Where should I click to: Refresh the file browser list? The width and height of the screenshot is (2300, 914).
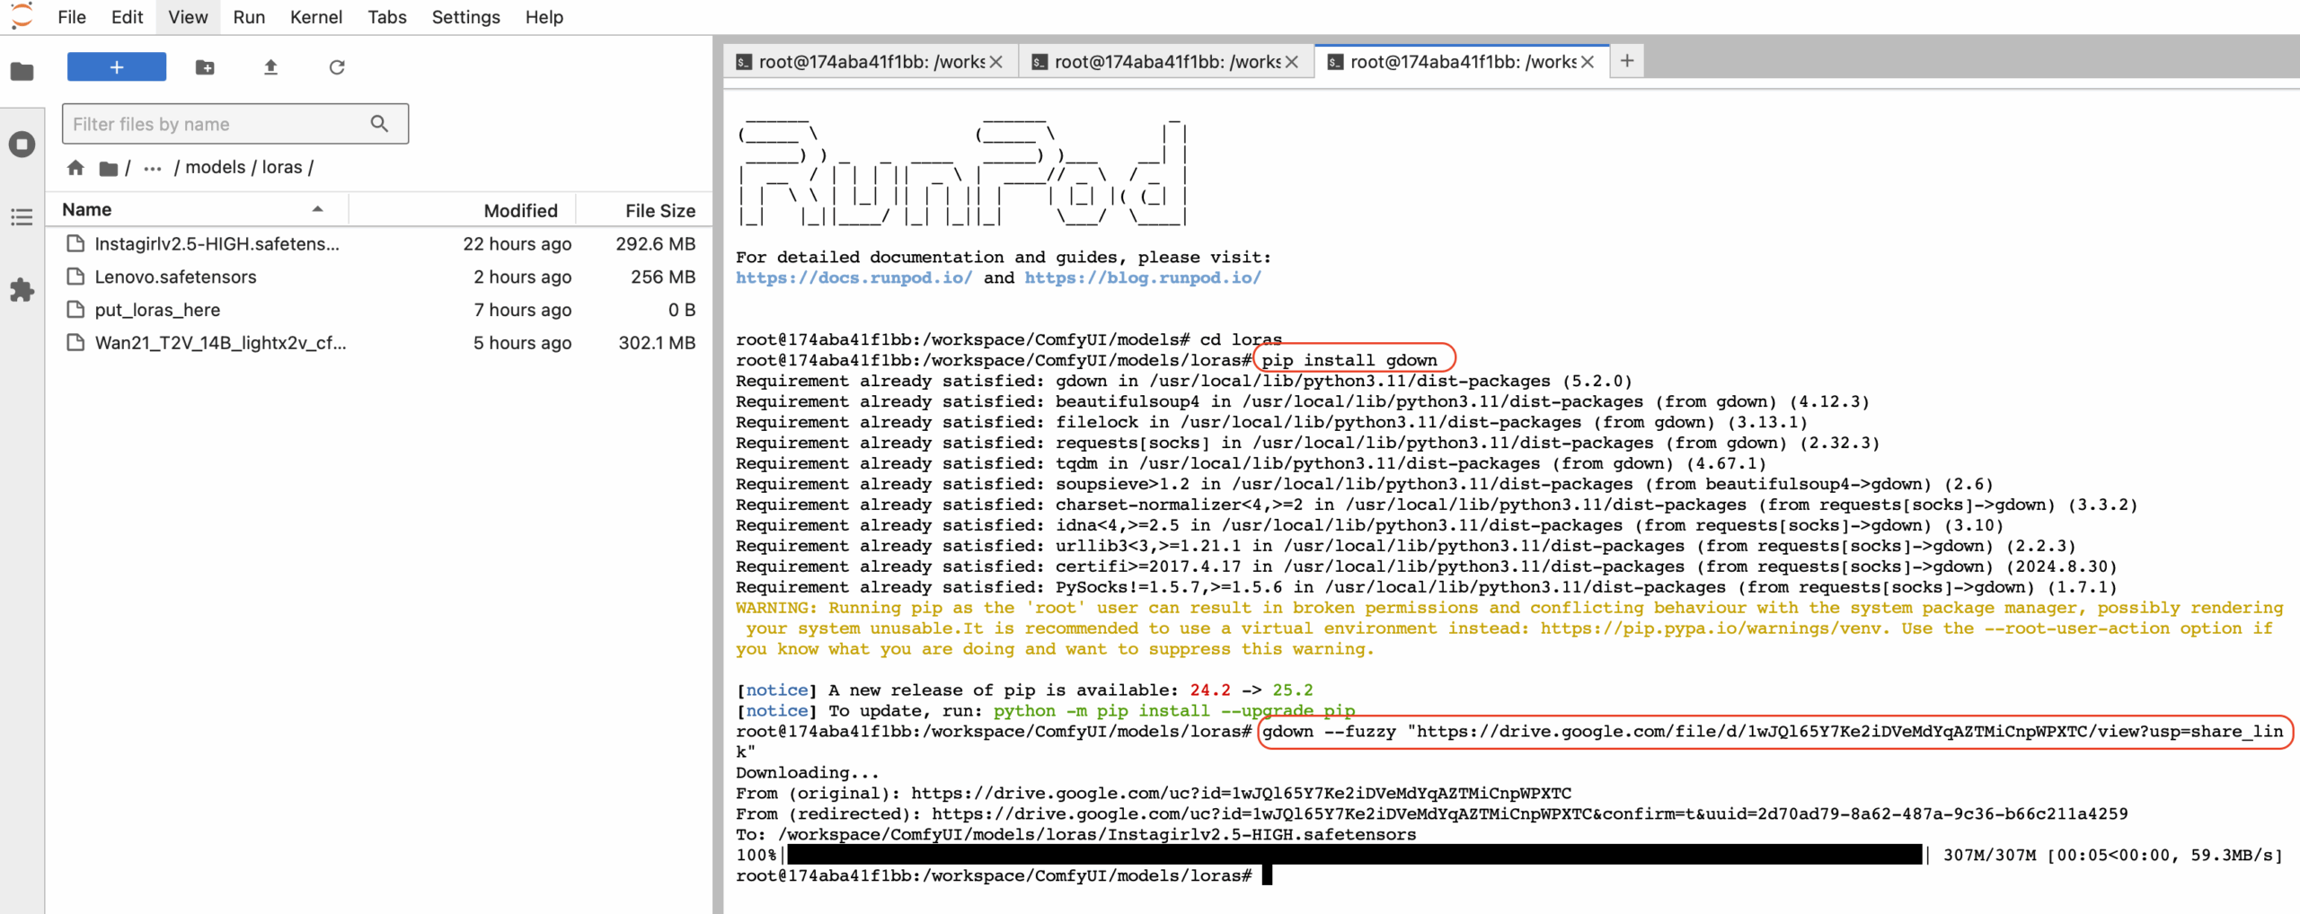point(337,67)
